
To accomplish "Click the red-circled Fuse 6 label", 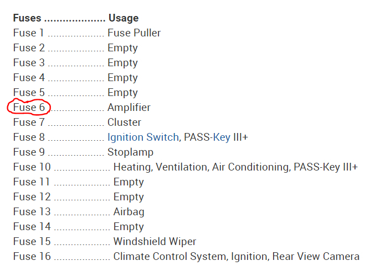I will tap(29, 108).
